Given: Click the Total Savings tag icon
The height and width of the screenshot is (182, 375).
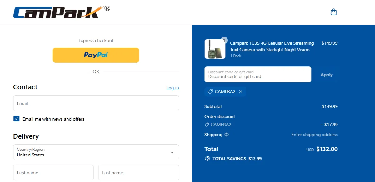Looking at the screenshot, I should click(x=207, y=159).
